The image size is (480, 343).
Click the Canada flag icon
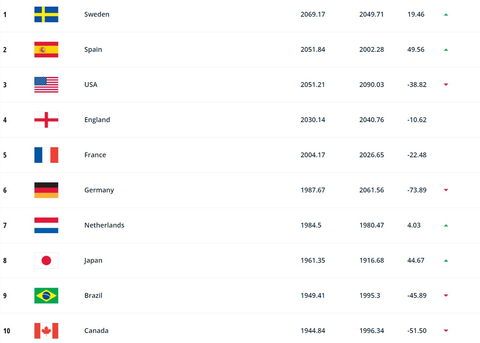(46, 331)
